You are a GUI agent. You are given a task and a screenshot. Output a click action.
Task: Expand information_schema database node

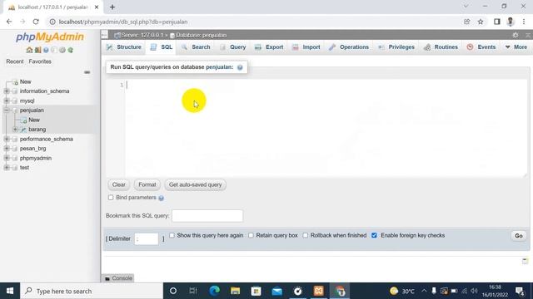7,91
